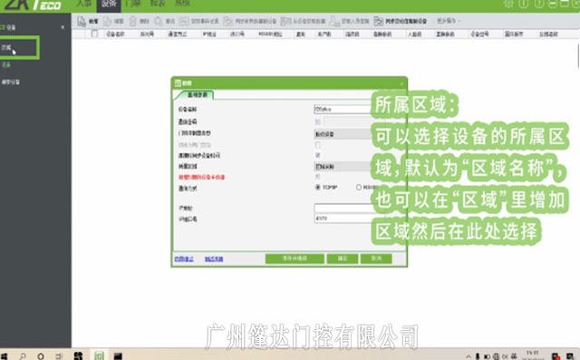The height and width of the screenshot is (360, 580).
Task: Open the 人事 menu in top bar
Action: tap(83, 4)
